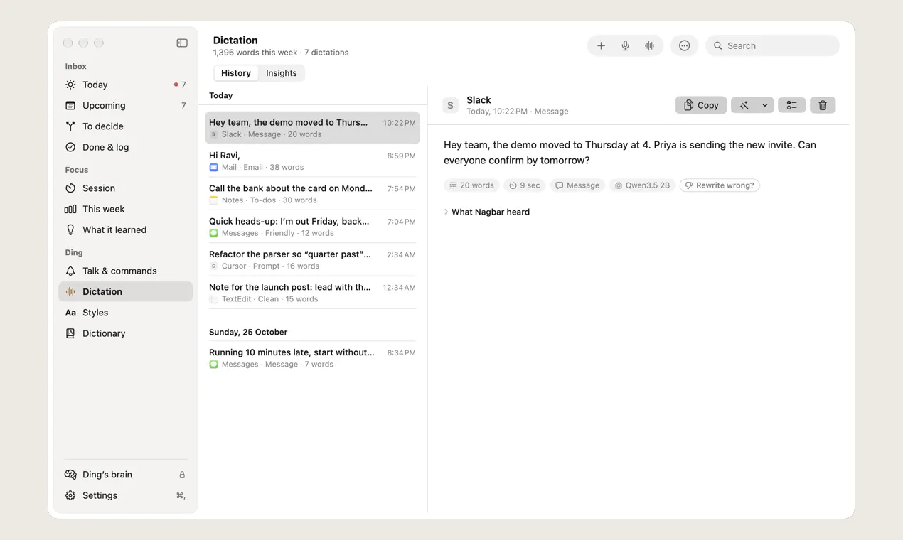
Task: Toggle the sidebar visibility icon
Action: pyautogui.click(x=182, y=43)
